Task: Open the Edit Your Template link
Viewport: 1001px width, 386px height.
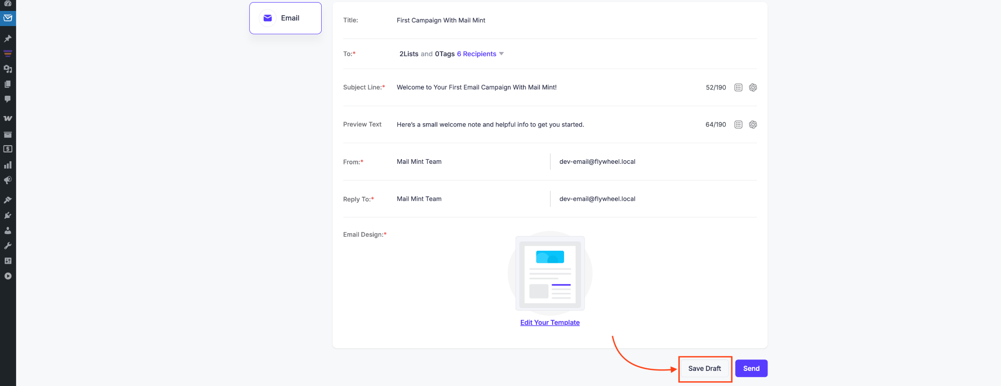Action: (550, 323)
